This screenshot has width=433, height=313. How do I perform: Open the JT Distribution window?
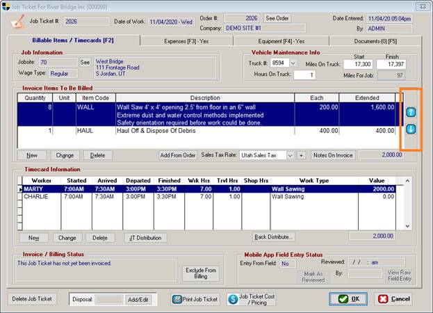(145, 238)
